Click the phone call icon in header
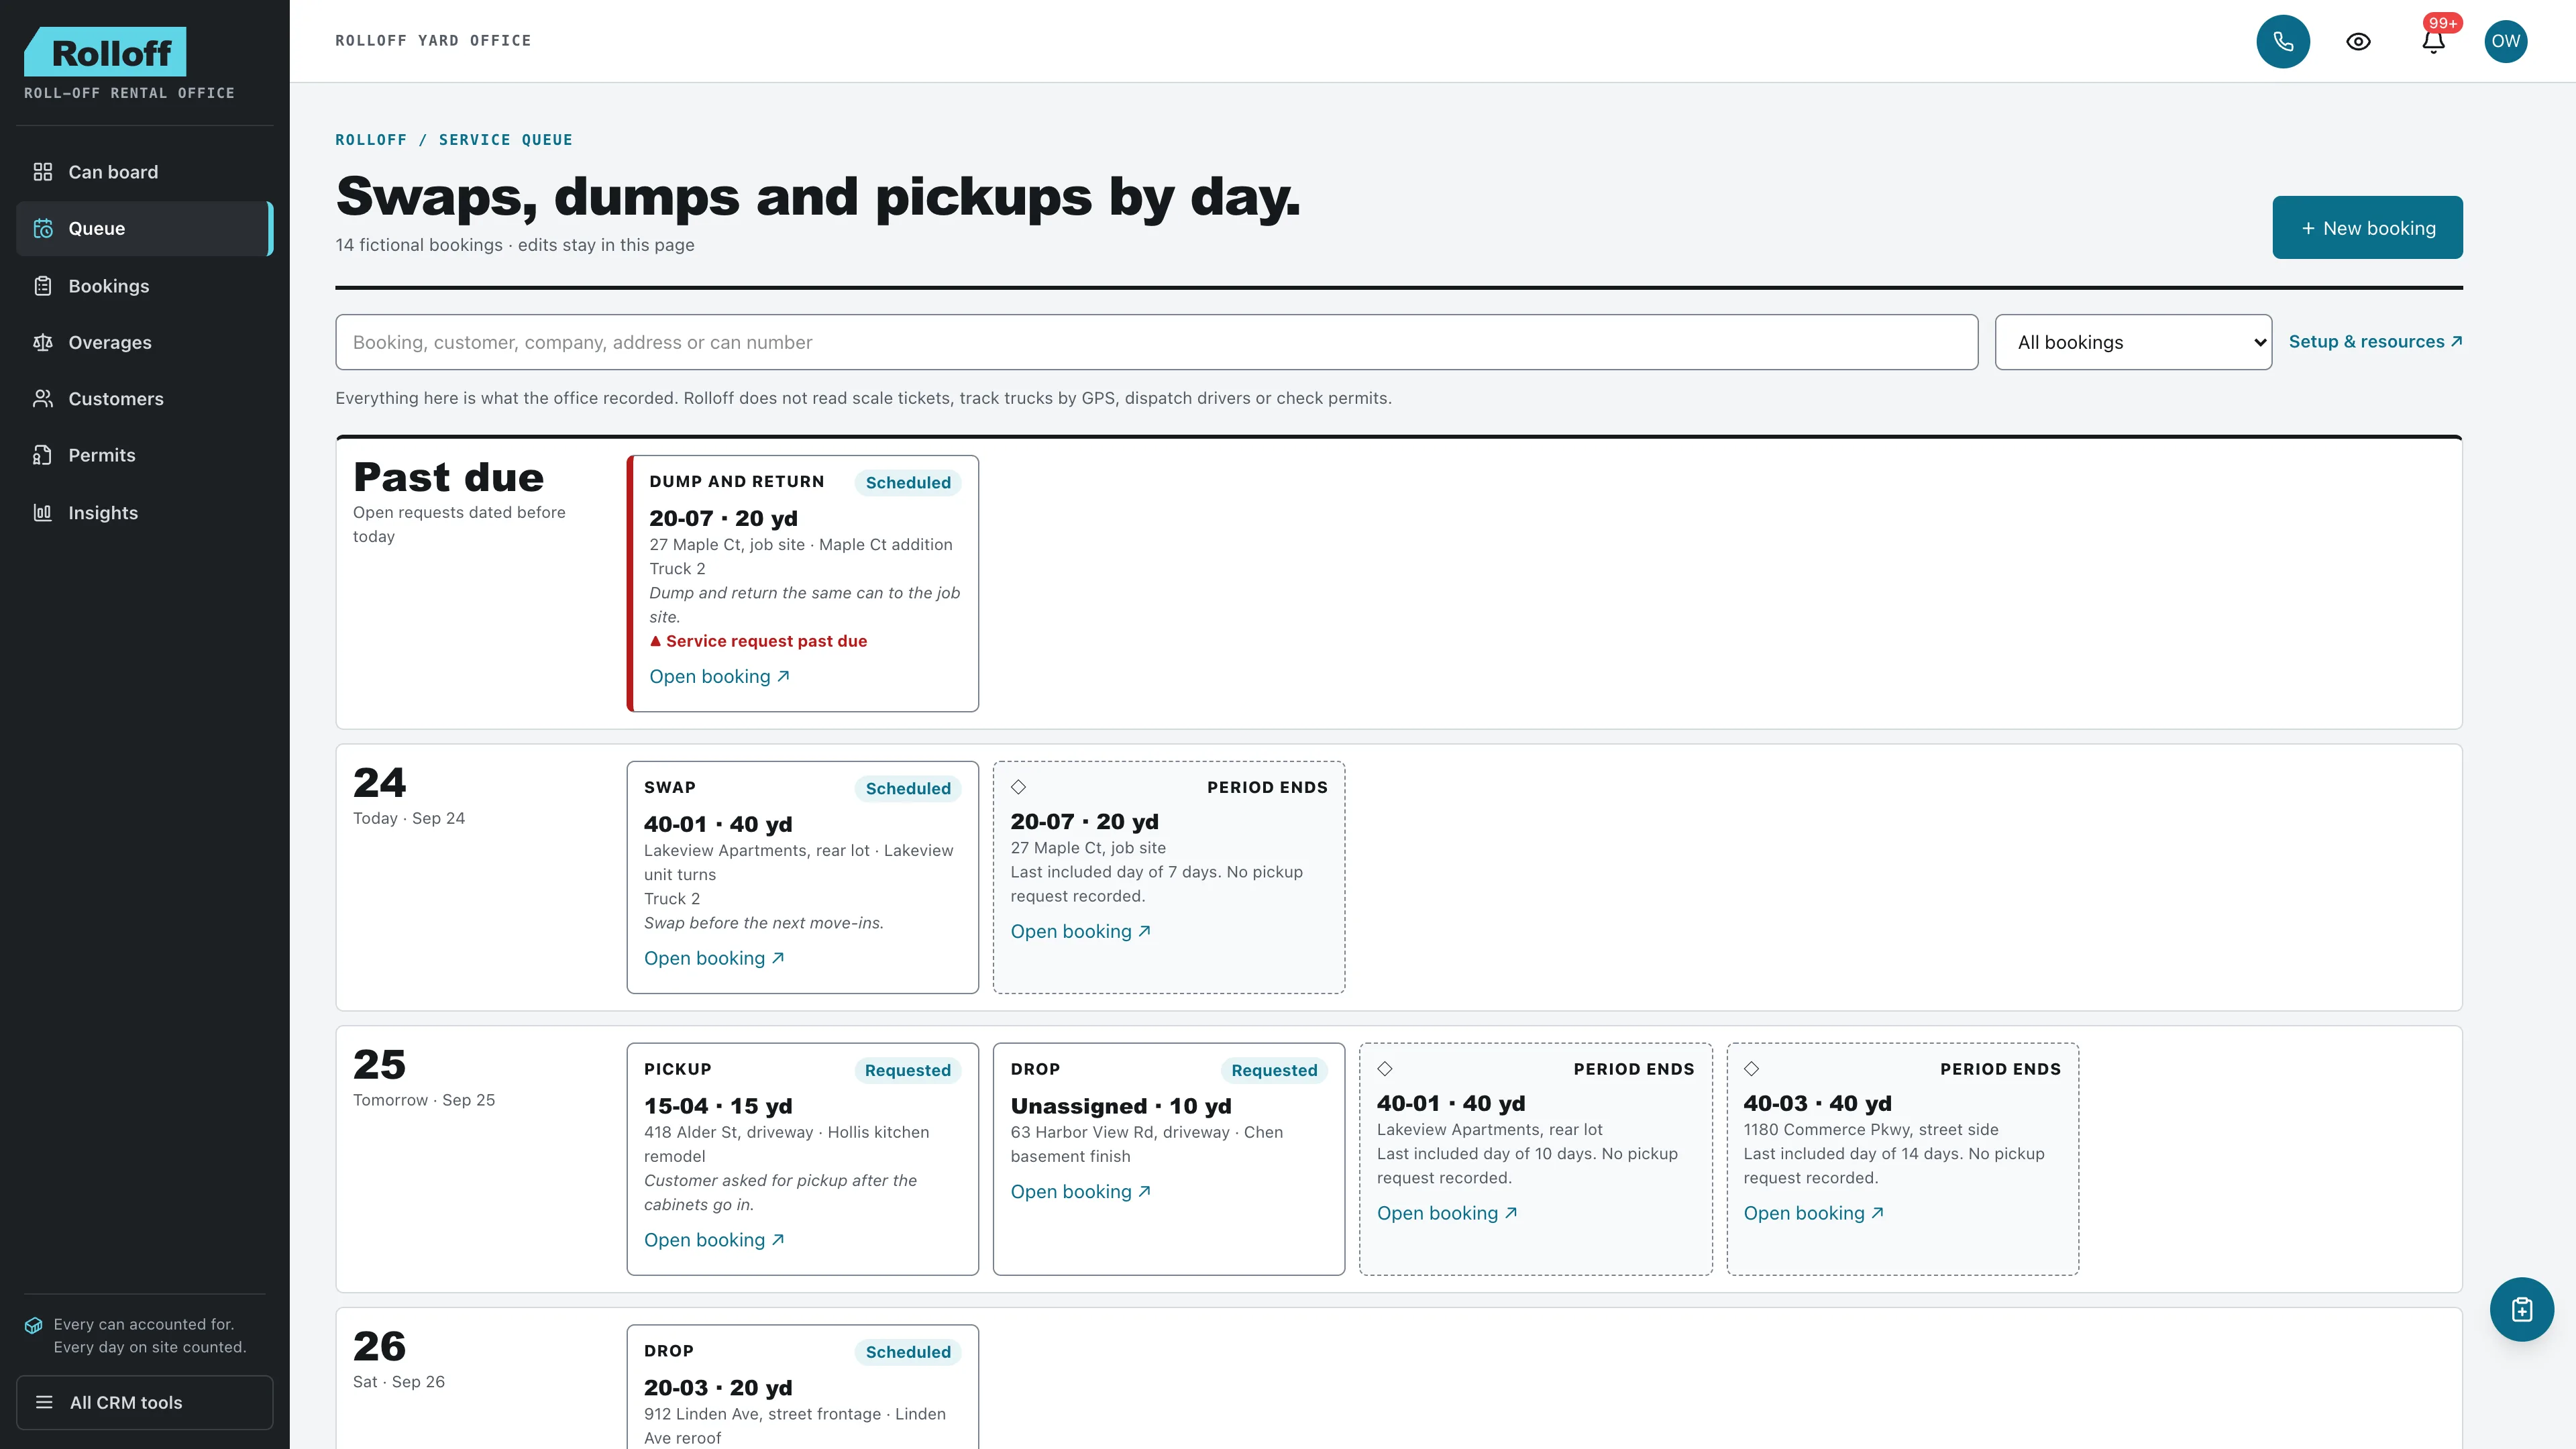This screenshot has width=2576, height=1449. (x=2283, y=41)
